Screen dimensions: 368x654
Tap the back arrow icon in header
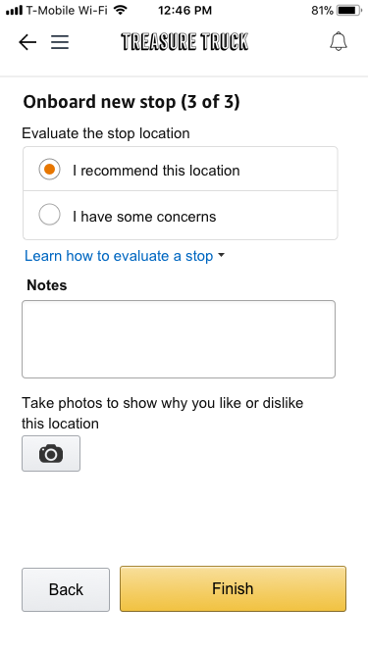27,42
